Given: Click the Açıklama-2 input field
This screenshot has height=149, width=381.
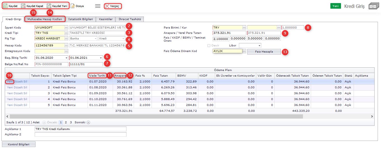Looking at the screenshot, I should coord(80,134).
